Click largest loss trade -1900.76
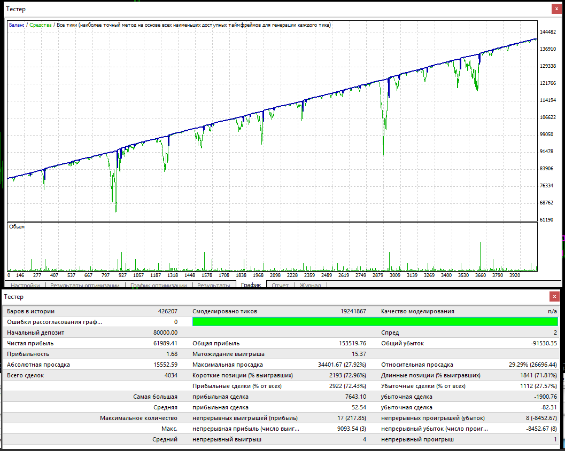The width and height of the screenshot is (565, 451). click(x=546, y=397)
